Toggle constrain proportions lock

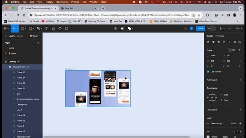click(x=240, y=61)
